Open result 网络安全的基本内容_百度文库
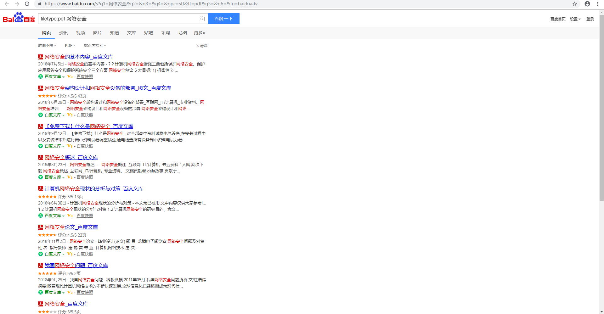604x314 pixels. [79, 57]
